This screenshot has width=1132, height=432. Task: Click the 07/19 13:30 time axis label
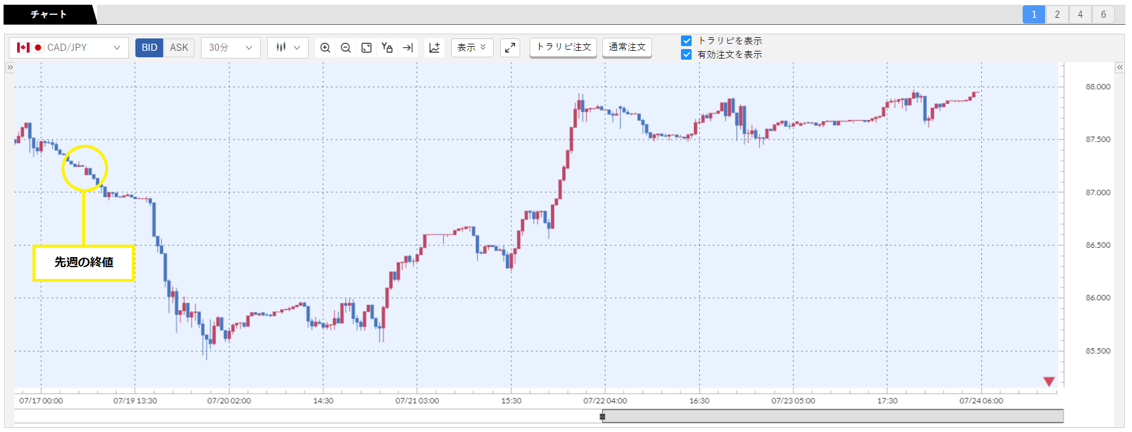click(135, 401)
